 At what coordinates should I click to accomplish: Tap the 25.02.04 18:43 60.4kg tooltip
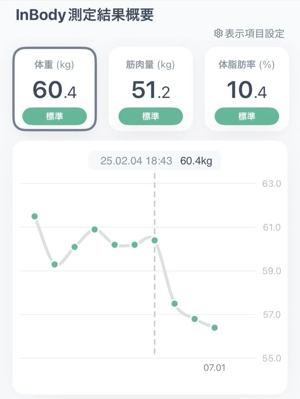pos(155,161)
